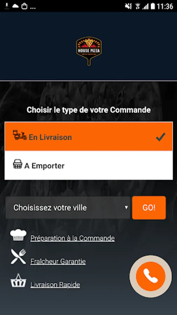
Task: Open the Fraîcheur Garantie link
Action: coord(58,261)
